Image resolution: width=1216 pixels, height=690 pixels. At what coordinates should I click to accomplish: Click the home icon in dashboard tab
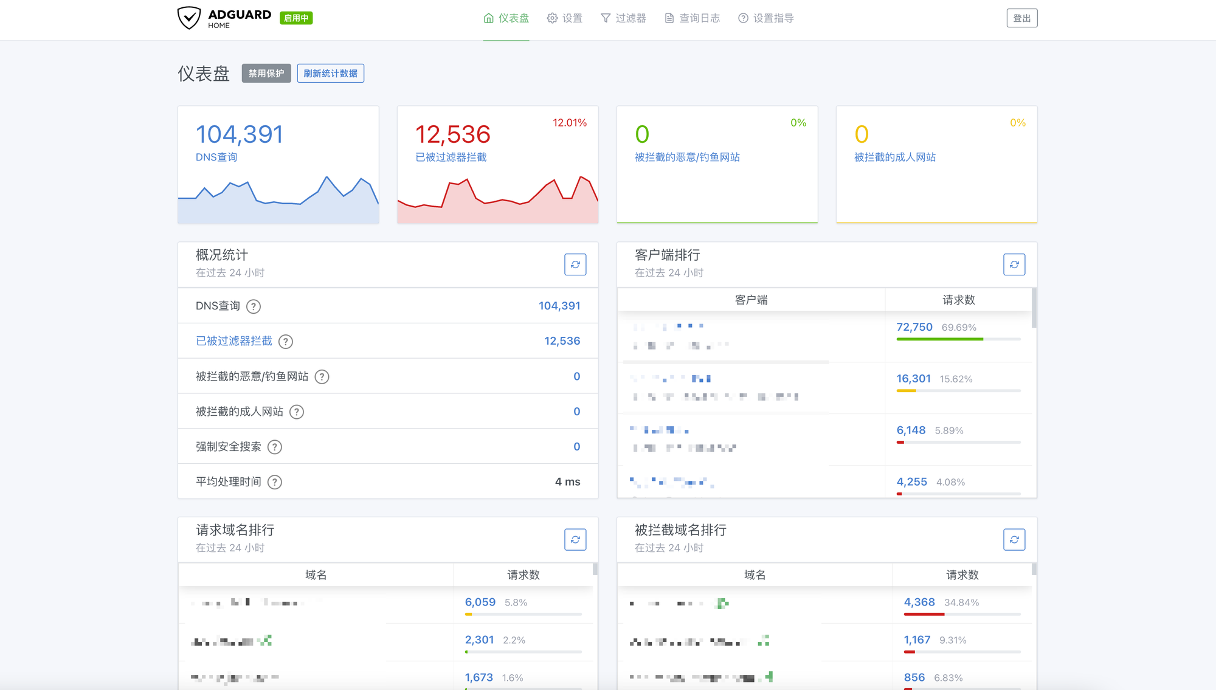pos(489,18)
